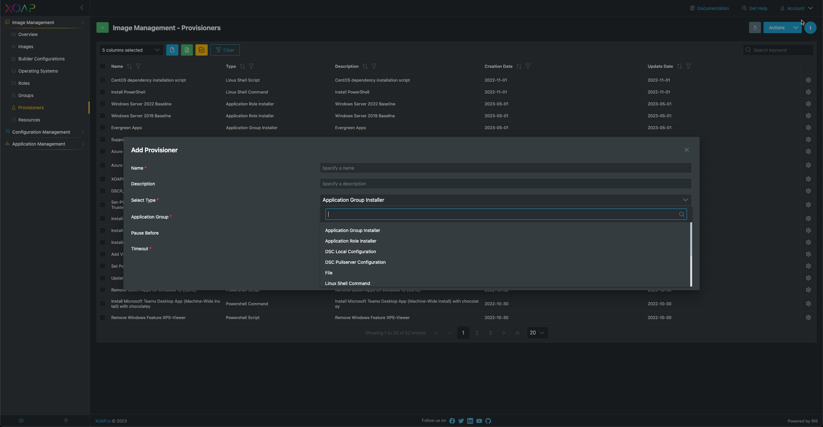Screen dimensions: 823x427
Task: Open gear menu for Evergreen Apps row
Action: [x=808, y=128]
